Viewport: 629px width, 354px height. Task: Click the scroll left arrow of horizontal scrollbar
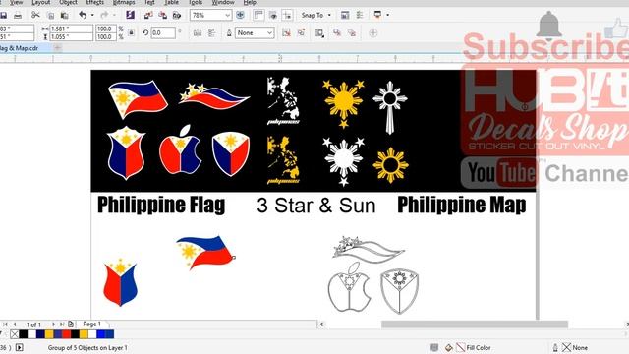tap(321, 324)
